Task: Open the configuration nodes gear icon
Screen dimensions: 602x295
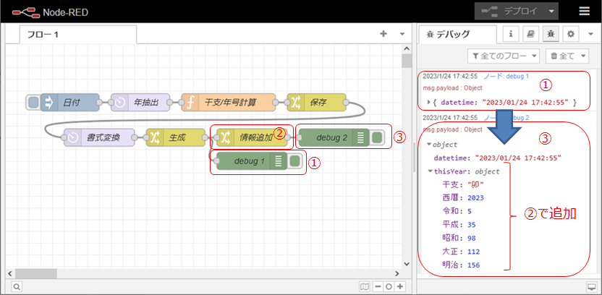Action: [x=570, y=34]
